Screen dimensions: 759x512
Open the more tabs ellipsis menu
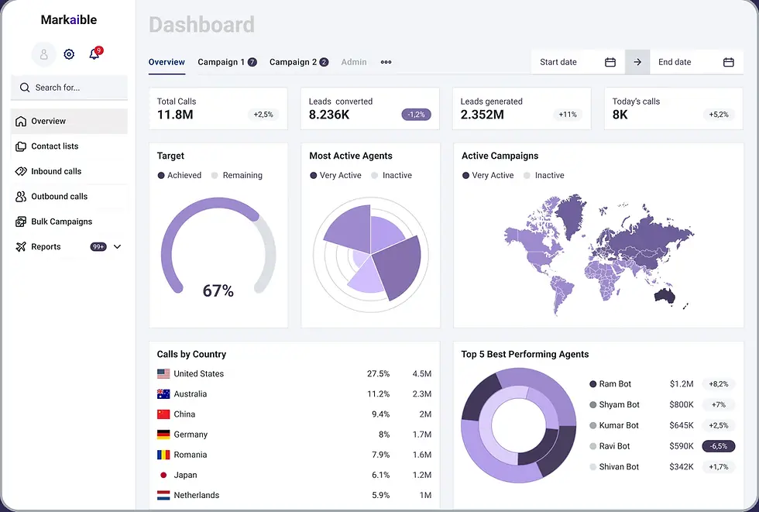[x=386, y=62]
